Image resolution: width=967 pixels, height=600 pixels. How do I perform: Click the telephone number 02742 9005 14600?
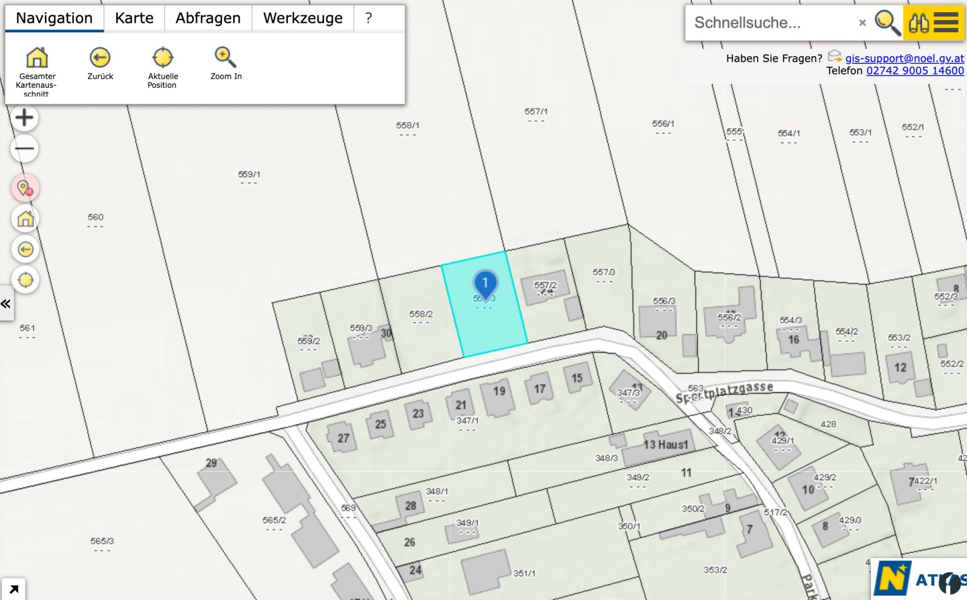click(x=915, y=71)
